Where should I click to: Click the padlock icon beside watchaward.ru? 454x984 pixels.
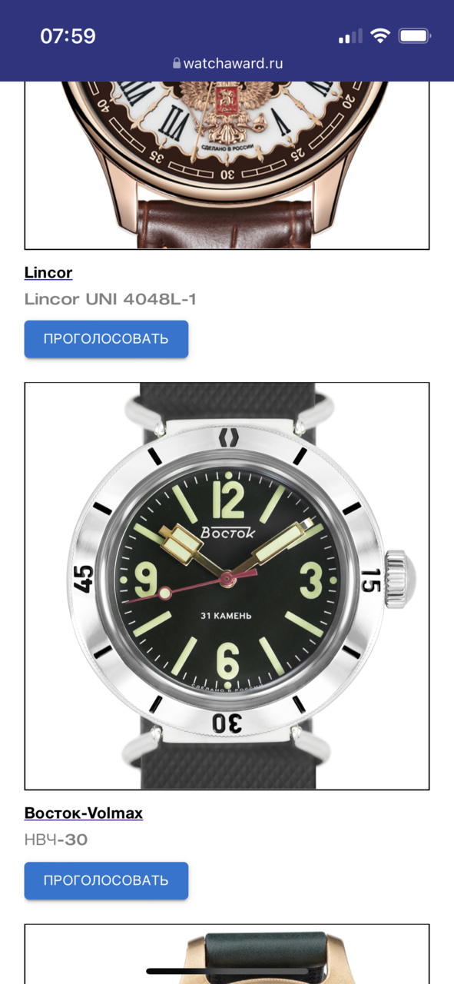click(177, 63)
